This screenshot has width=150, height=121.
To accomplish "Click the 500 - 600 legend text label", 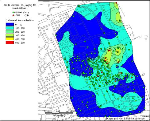I will (x=20, y=43).
